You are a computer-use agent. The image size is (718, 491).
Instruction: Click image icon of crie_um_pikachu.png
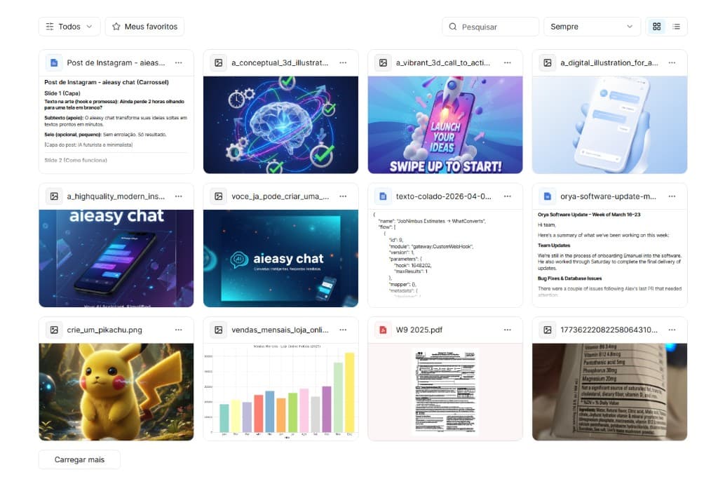click(54, 330)
